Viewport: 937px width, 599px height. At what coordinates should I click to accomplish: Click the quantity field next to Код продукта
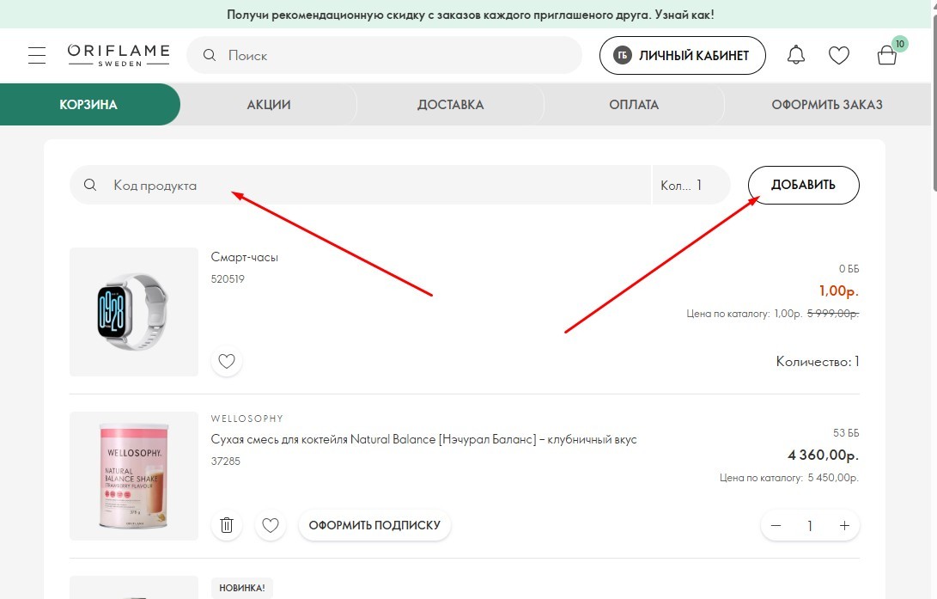pyautogui.click(x=691, y=185)
